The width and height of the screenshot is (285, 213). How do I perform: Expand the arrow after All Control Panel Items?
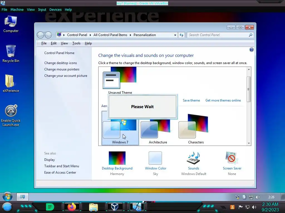[x=131, y=35]
